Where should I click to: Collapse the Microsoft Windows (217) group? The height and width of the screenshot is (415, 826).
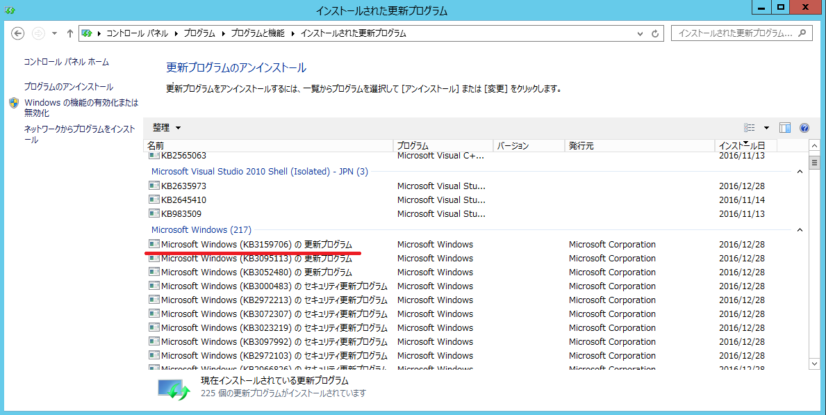point(799,230)
